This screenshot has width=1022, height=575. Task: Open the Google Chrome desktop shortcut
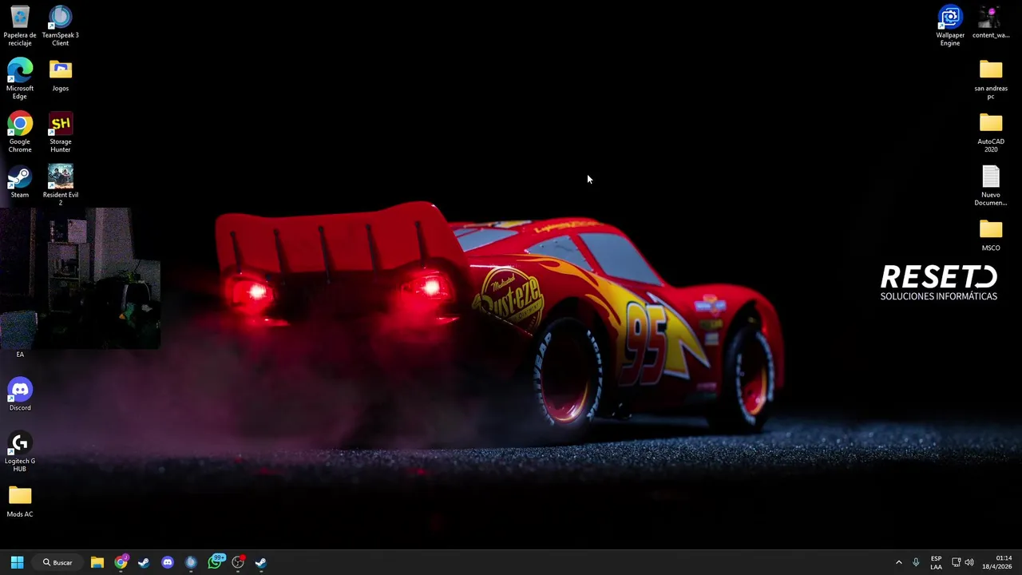(20, 133)
